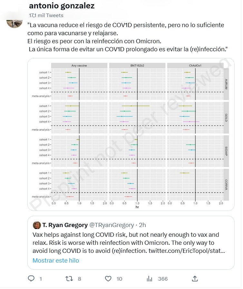The height and width of the screenshot is (289, 243).
Task: Click the 17,1 mil Tweets count
Action: point(46,15)
